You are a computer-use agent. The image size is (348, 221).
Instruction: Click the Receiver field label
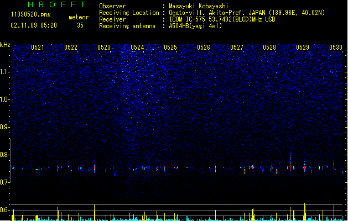coord(112,19)
